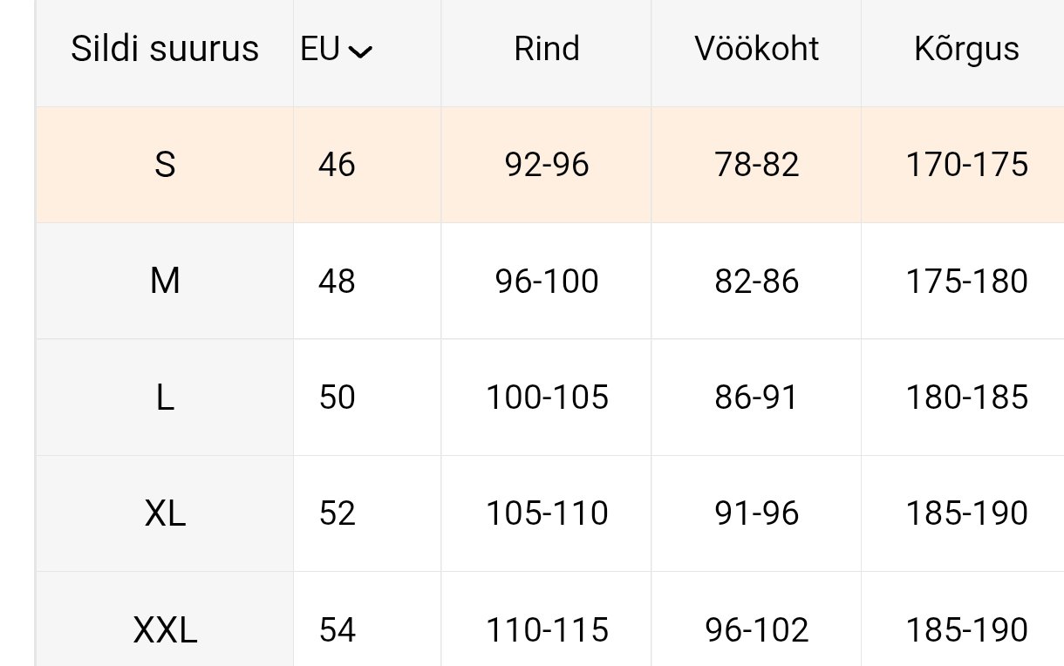Select the M size row label
This screenshot has height=666, width=1064.
(x=165, y=281)
